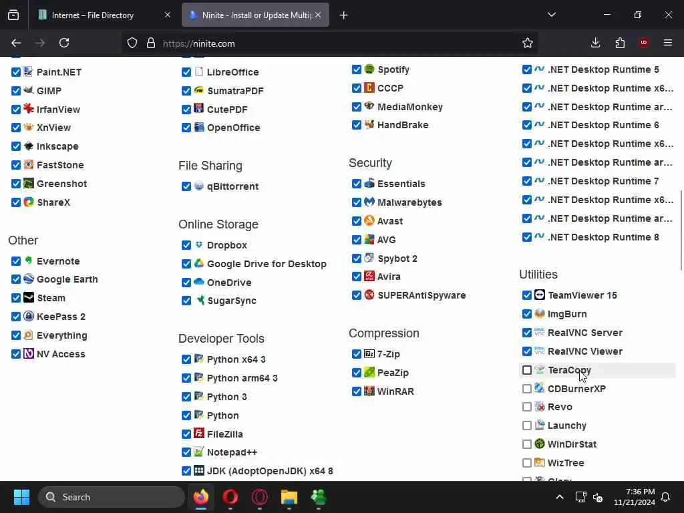Click the Evernote elephant icon
The height and width of the screenshot is (513, 684).
[28, 261]
